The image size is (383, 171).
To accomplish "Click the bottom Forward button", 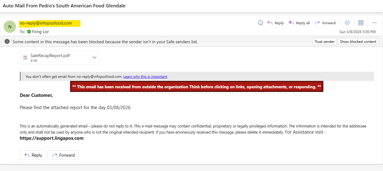I will 63,155.
